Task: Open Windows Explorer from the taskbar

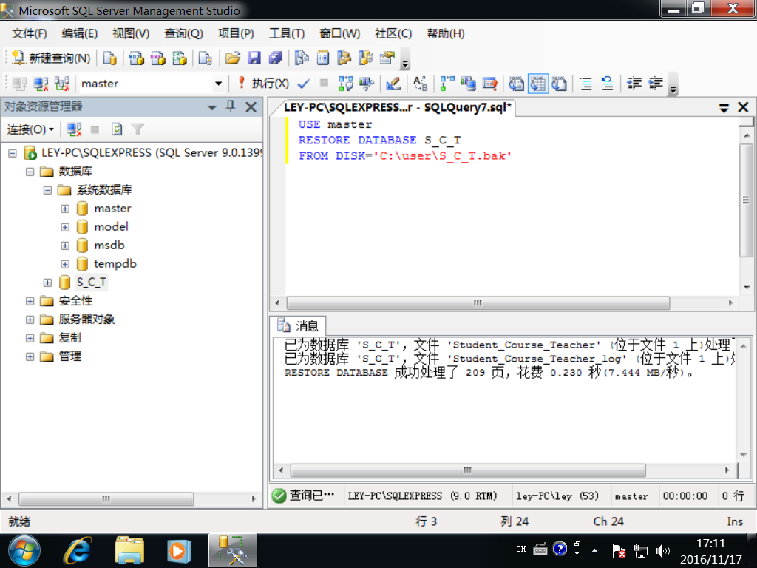Action: tap(129, 550)
